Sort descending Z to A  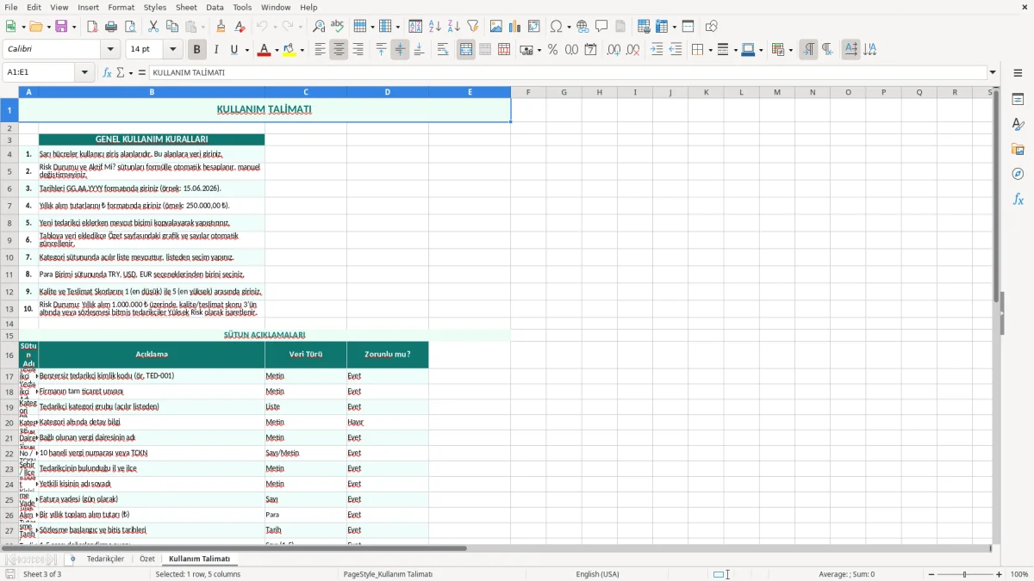(x=454, y=27)
